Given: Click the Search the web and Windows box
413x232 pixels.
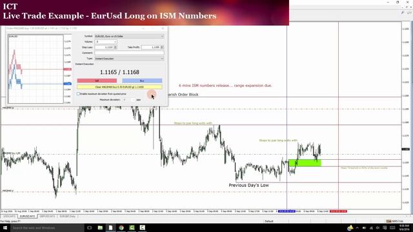Looking at the screenshot, I should tap(47, 227).
